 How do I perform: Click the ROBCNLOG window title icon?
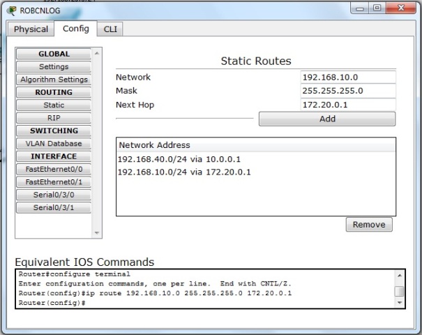(x=11, y=10)
